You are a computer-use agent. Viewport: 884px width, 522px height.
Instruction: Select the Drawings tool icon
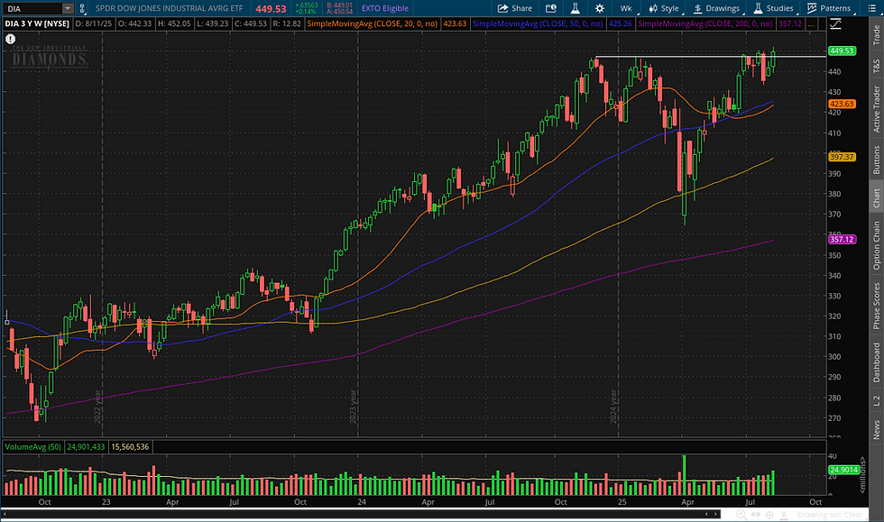697,7
